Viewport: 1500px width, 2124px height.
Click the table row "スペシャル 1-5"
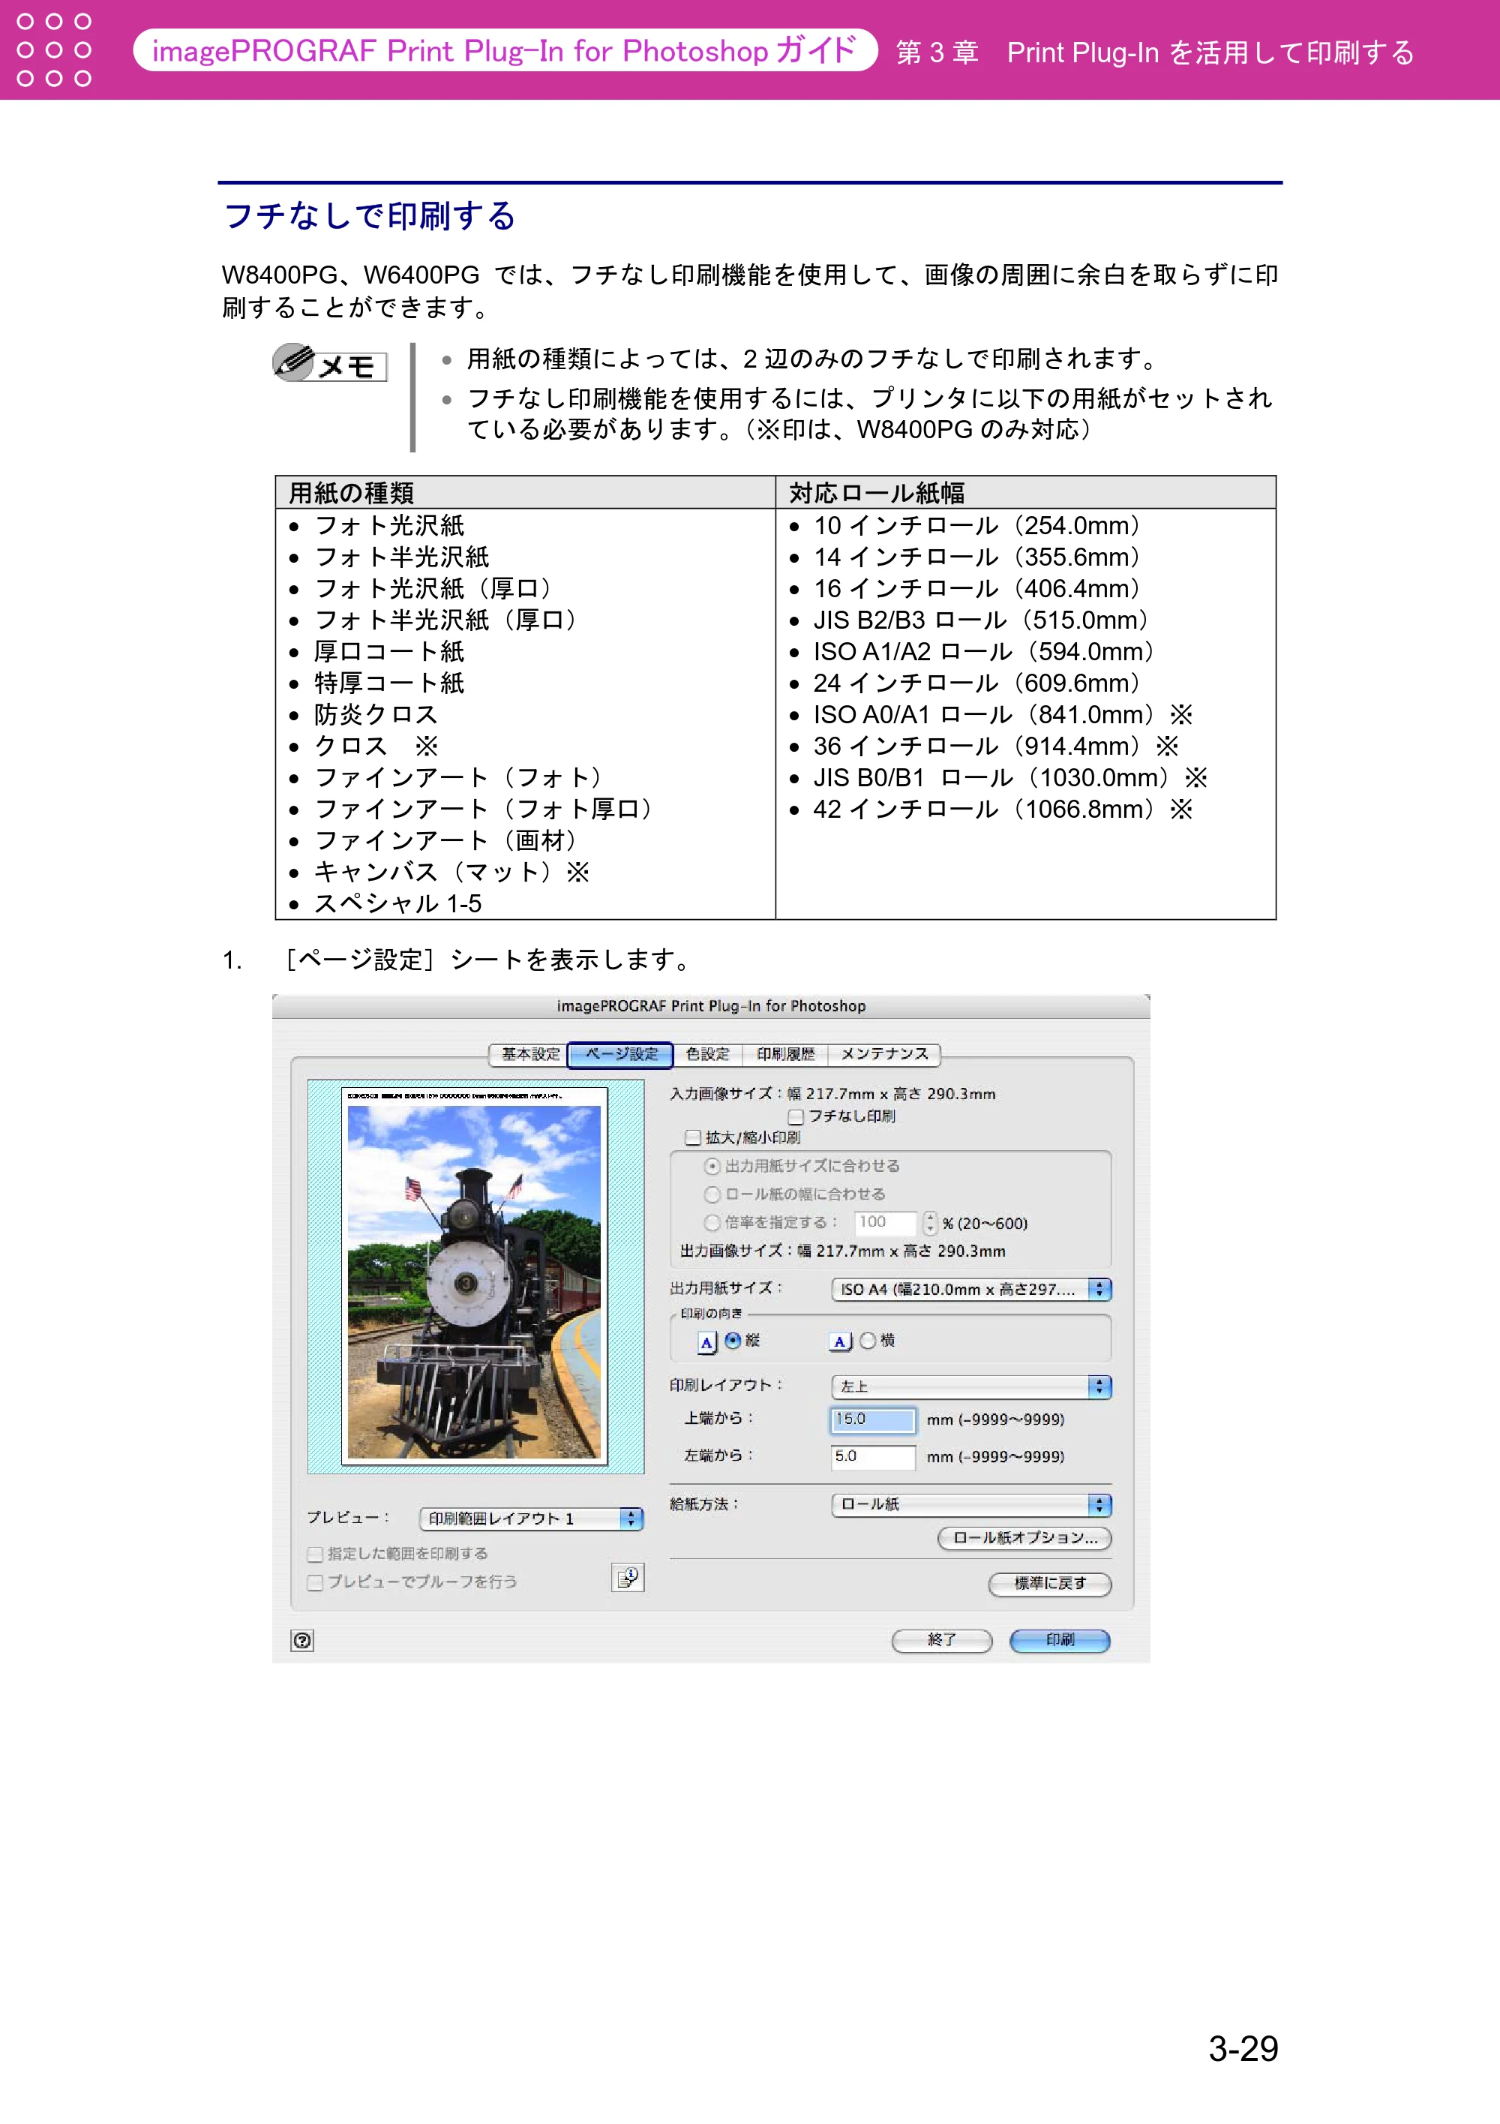(397, 904)
